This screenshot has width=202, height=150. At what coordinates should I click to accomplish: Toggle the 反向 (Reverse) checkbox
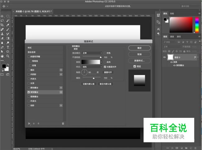105,62
